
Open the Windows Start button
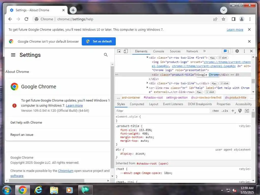pos(7,190)
